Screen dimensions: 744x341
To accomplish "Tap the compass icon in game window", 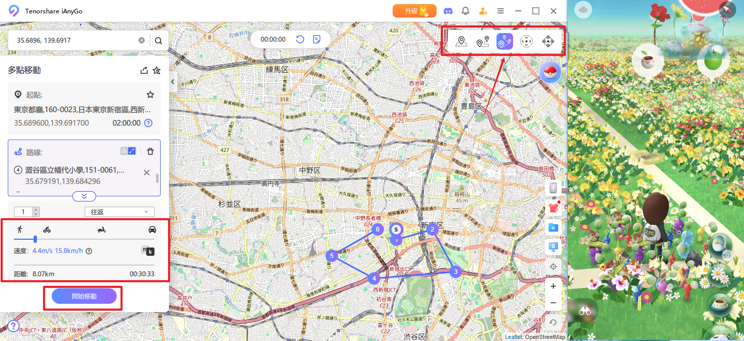I will (727, 9).
